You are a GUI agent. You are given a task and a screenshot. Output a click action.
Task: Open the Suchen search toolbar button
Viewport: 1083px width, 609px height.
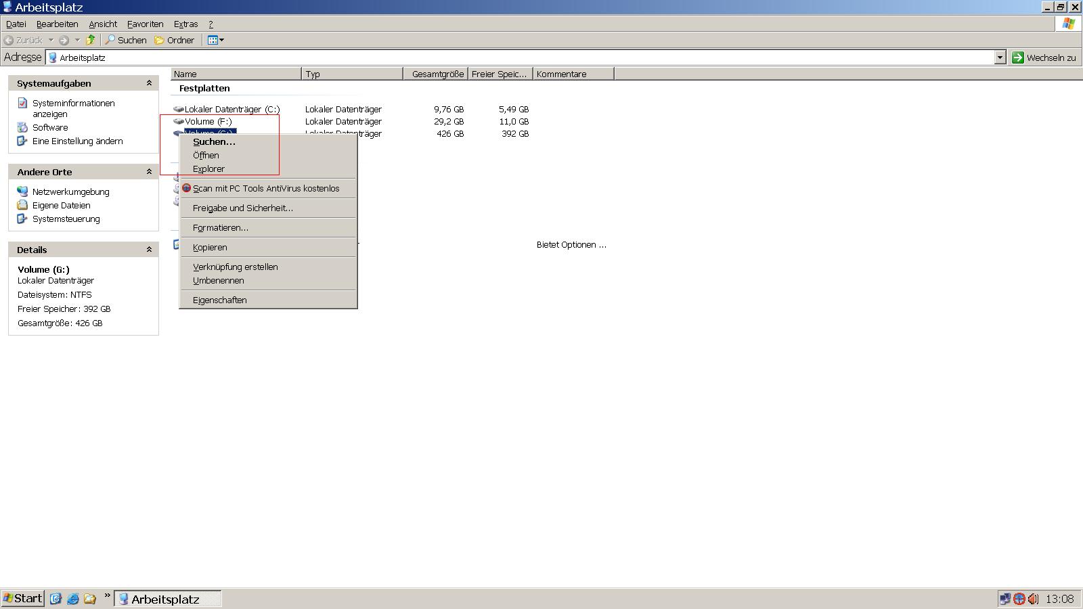[x=126, y=40]
